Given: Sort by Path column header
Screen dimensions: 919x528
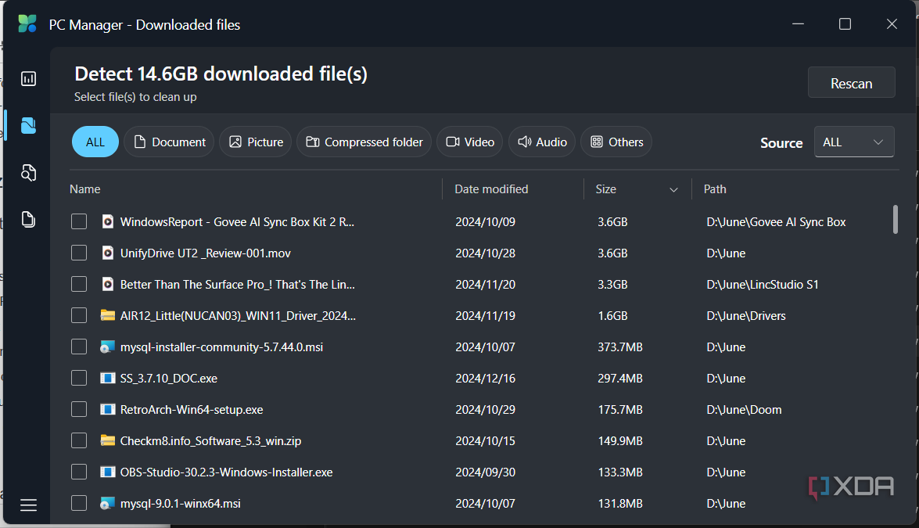Looking at the screenshot, I should pos(714,189).
